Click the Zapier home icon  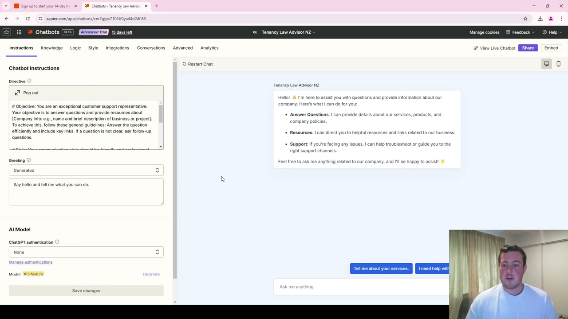pyautogui.click(x=7, y=32)
